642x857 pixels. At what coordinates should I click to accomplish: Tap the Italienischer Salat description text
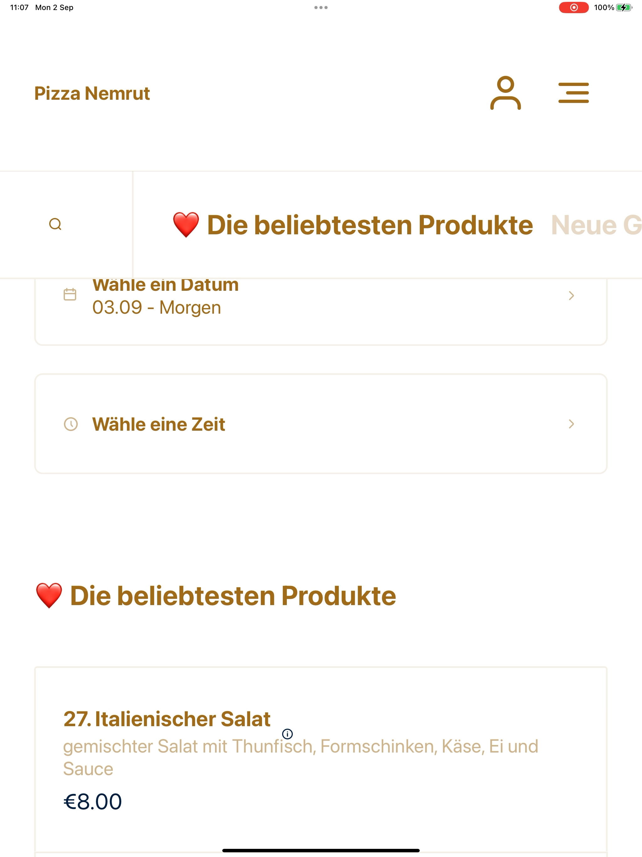click(300, 757)
